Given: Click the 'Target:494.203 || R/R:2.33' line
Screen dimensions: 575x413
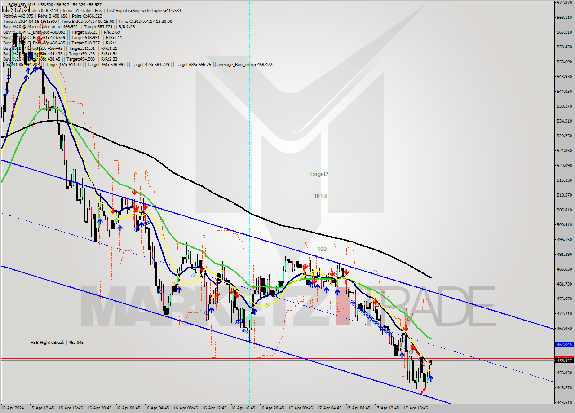Looking at the screenshot, I should (92, 59).
